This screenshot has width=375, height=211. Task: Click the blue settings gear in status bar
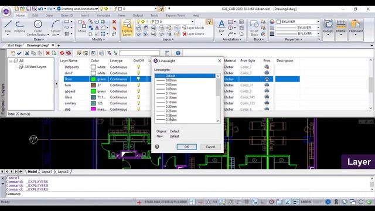point(328,202)
